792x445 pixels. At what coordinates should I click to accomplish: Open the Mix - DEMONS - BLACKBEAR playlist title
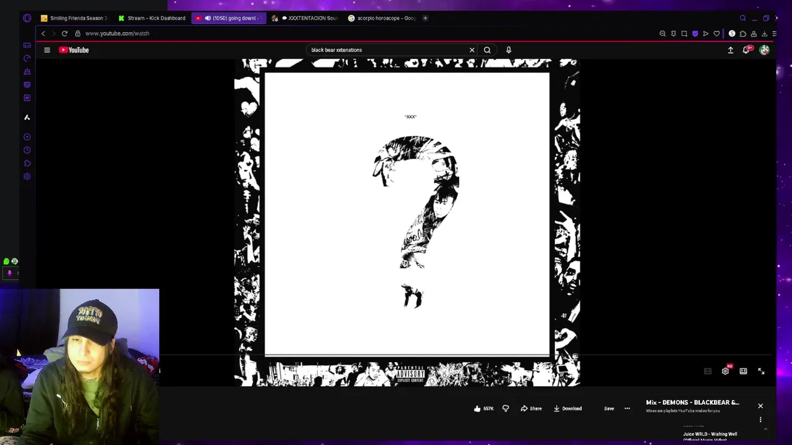click(692, 402)
